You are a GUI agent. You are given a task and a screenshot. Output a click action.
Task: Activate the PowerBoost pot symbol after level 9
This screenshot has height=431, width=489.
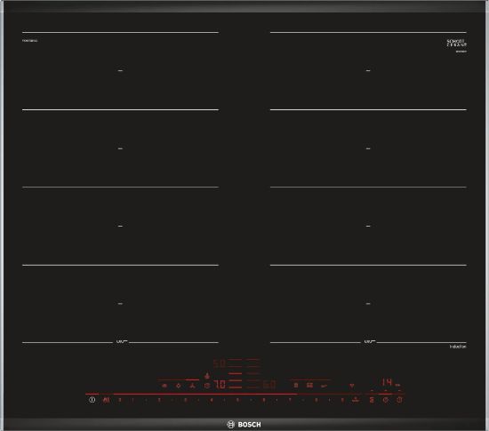click(356, 400)
